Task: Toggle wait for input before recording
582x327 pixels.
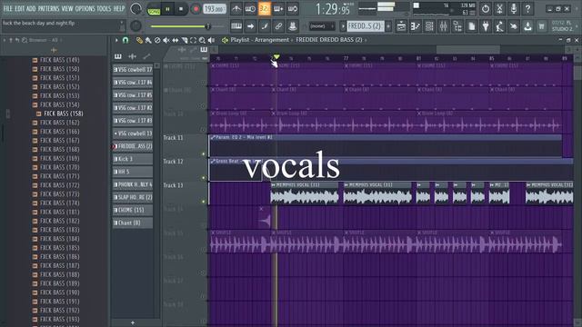Action: coord(250,9)
